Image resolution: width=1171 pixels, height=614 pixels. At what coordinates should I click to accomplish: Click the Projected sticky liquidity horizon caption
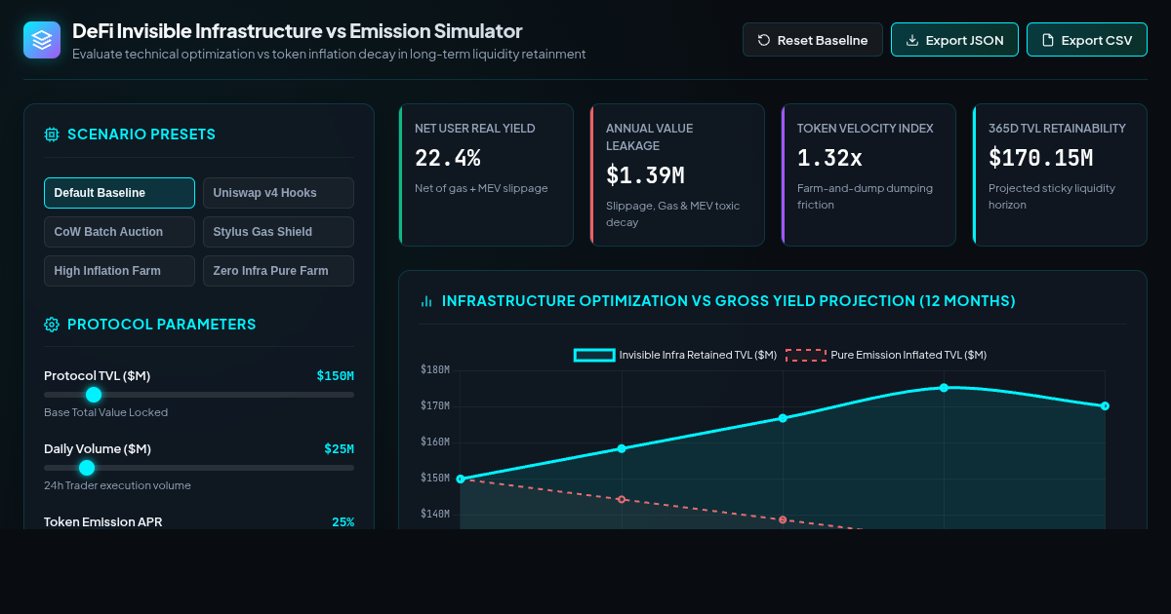click(1052, 197)
